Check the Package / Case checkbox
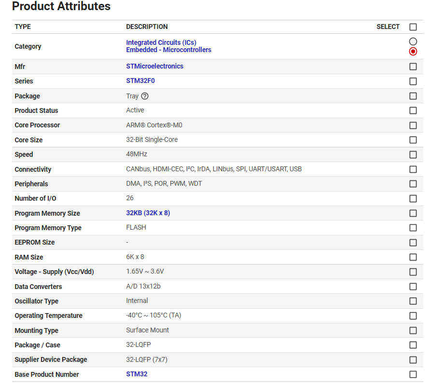This screenshot has width=430, height=385. [413, 345]
